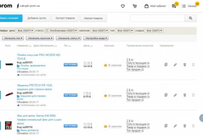Image resolution: width=203 pixels, height=135 pixels.
Task: Toggle eye visibility icon for PRITECH
Action: coord(18,105)
